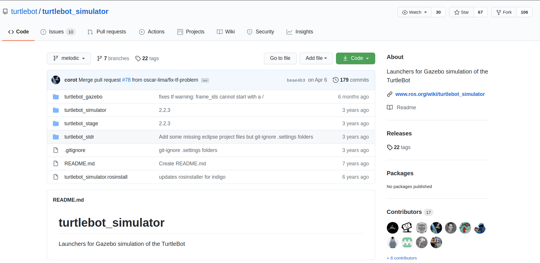Screen dimensions: 540x263
Task: Open the Watch notifications dropdown
Action: [414, 12]
